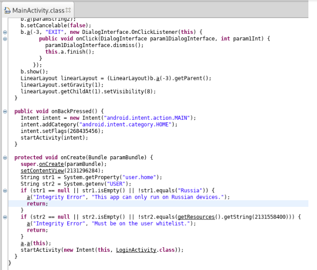Click the b.show() statement
Image resolution: width=317 pixels, height=270 pixels.
tap(34, 72)
